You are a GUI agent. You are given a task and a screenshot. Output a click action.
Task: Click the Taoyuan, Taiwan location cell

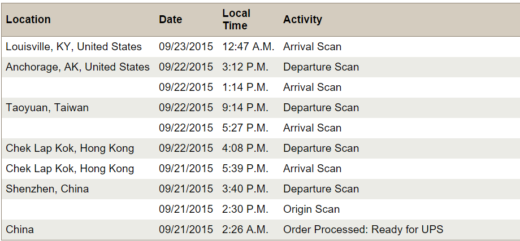pos(47,108)
